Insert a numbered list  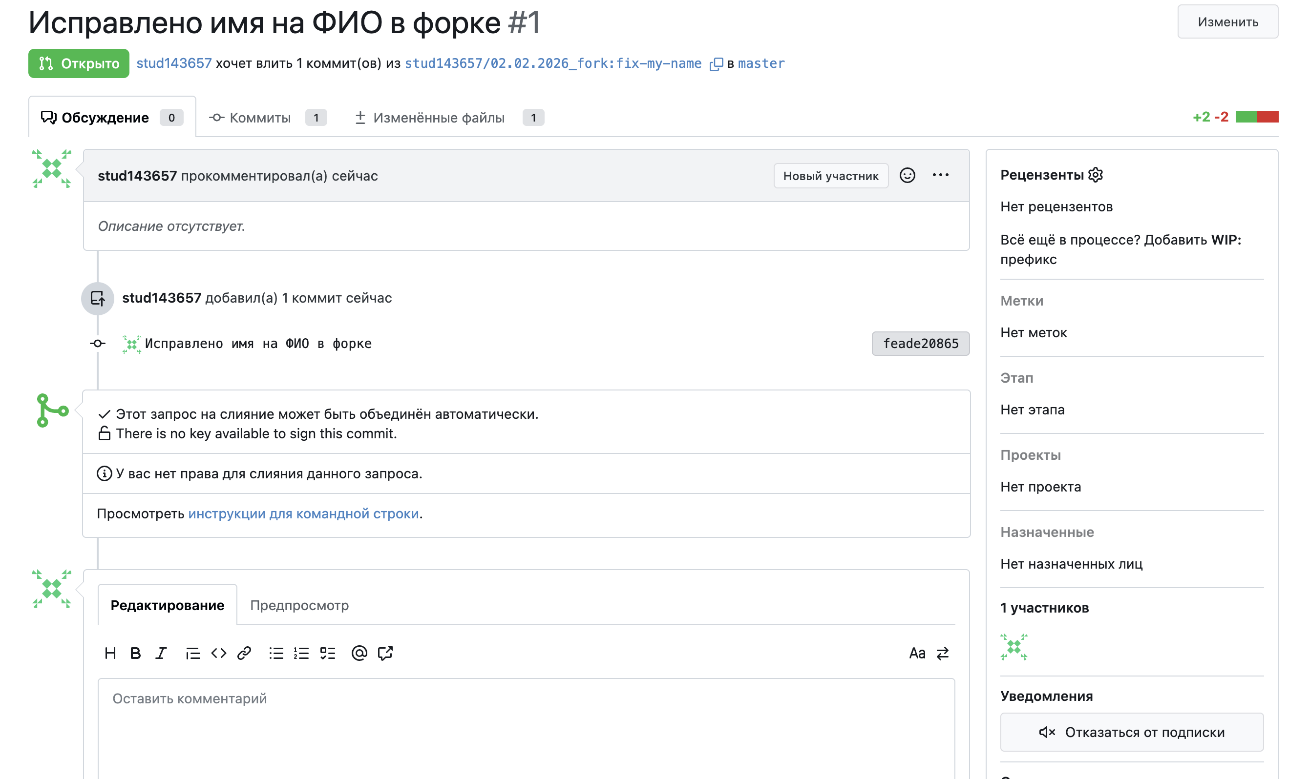coord(301,653)
